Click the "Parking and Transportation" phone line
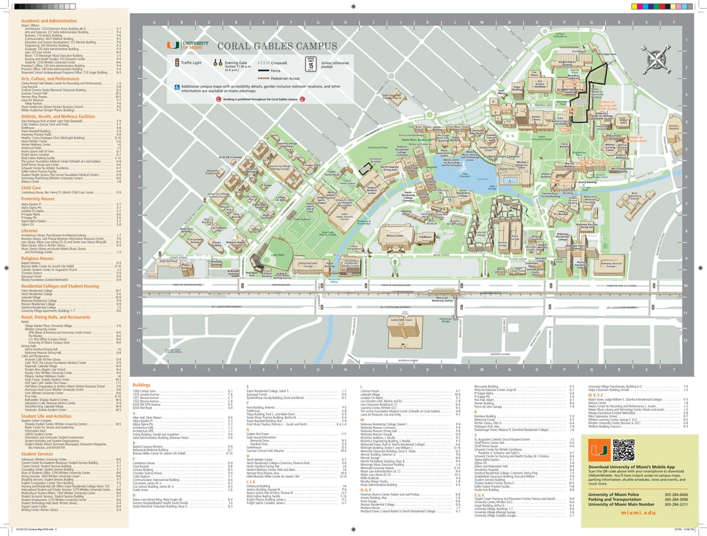Screen dimensions: 707x536 click(x=639, y=499)
